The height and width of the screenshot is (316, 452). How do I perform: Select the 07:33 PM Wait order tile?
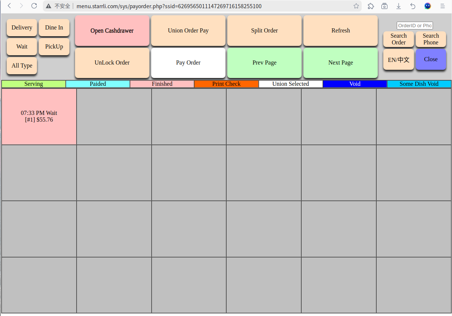click(x=39, y=116)
